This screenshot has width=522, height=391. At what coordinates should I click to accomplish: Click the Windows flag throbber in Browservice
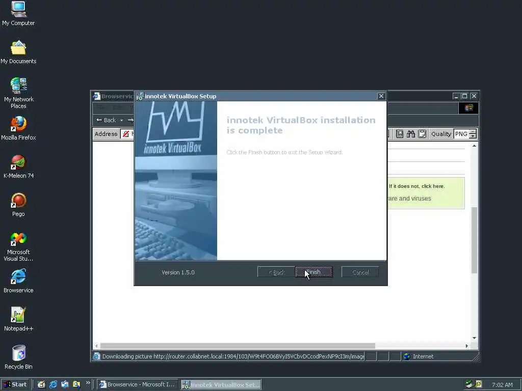pyautogui.click(x=469, y=108)
